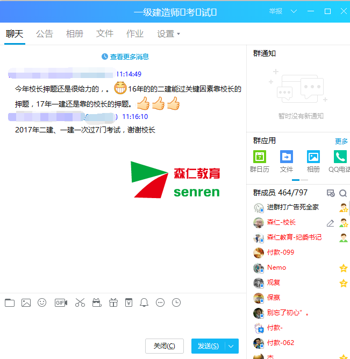The width and height of the screenshot is (350, 359).
Task: Open the 设置 dropdown menu
Action: (x=168, y=34)
